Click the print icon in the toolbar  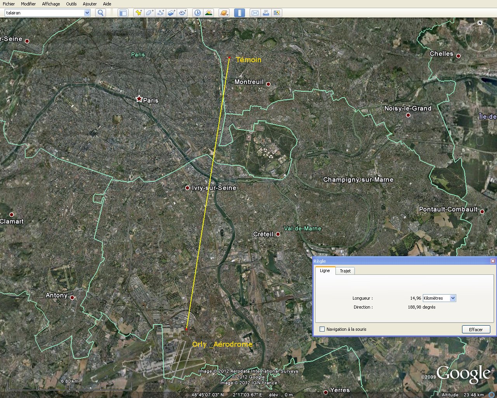click(266, 13)
